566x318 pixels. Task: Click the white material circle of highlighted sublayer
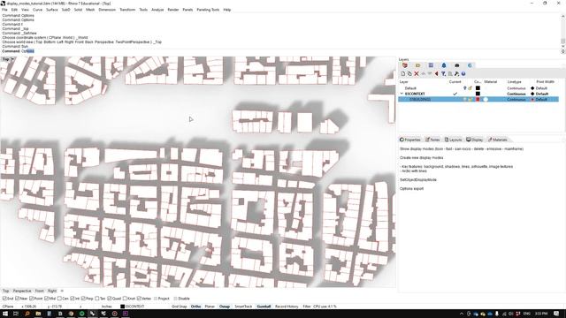point(486,99)
